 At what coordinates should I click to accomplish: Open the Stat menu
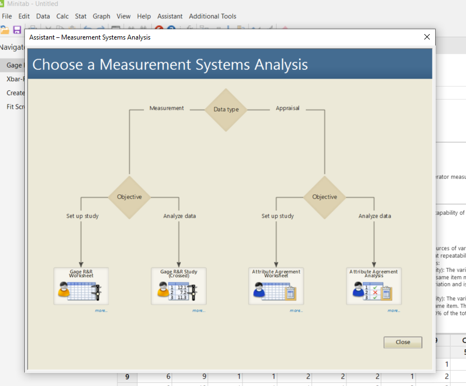[x=80, y=16]
